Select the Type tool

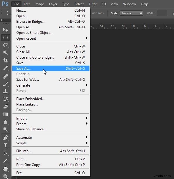coord(6,145)
